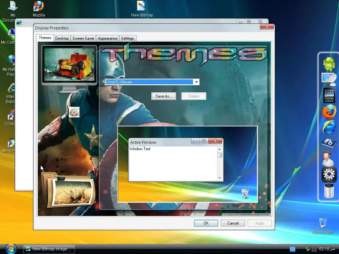The height and width of the screenshot is (254, 339).
Task: Open the fb Facebook dock icon
Action: coord(329,142)
